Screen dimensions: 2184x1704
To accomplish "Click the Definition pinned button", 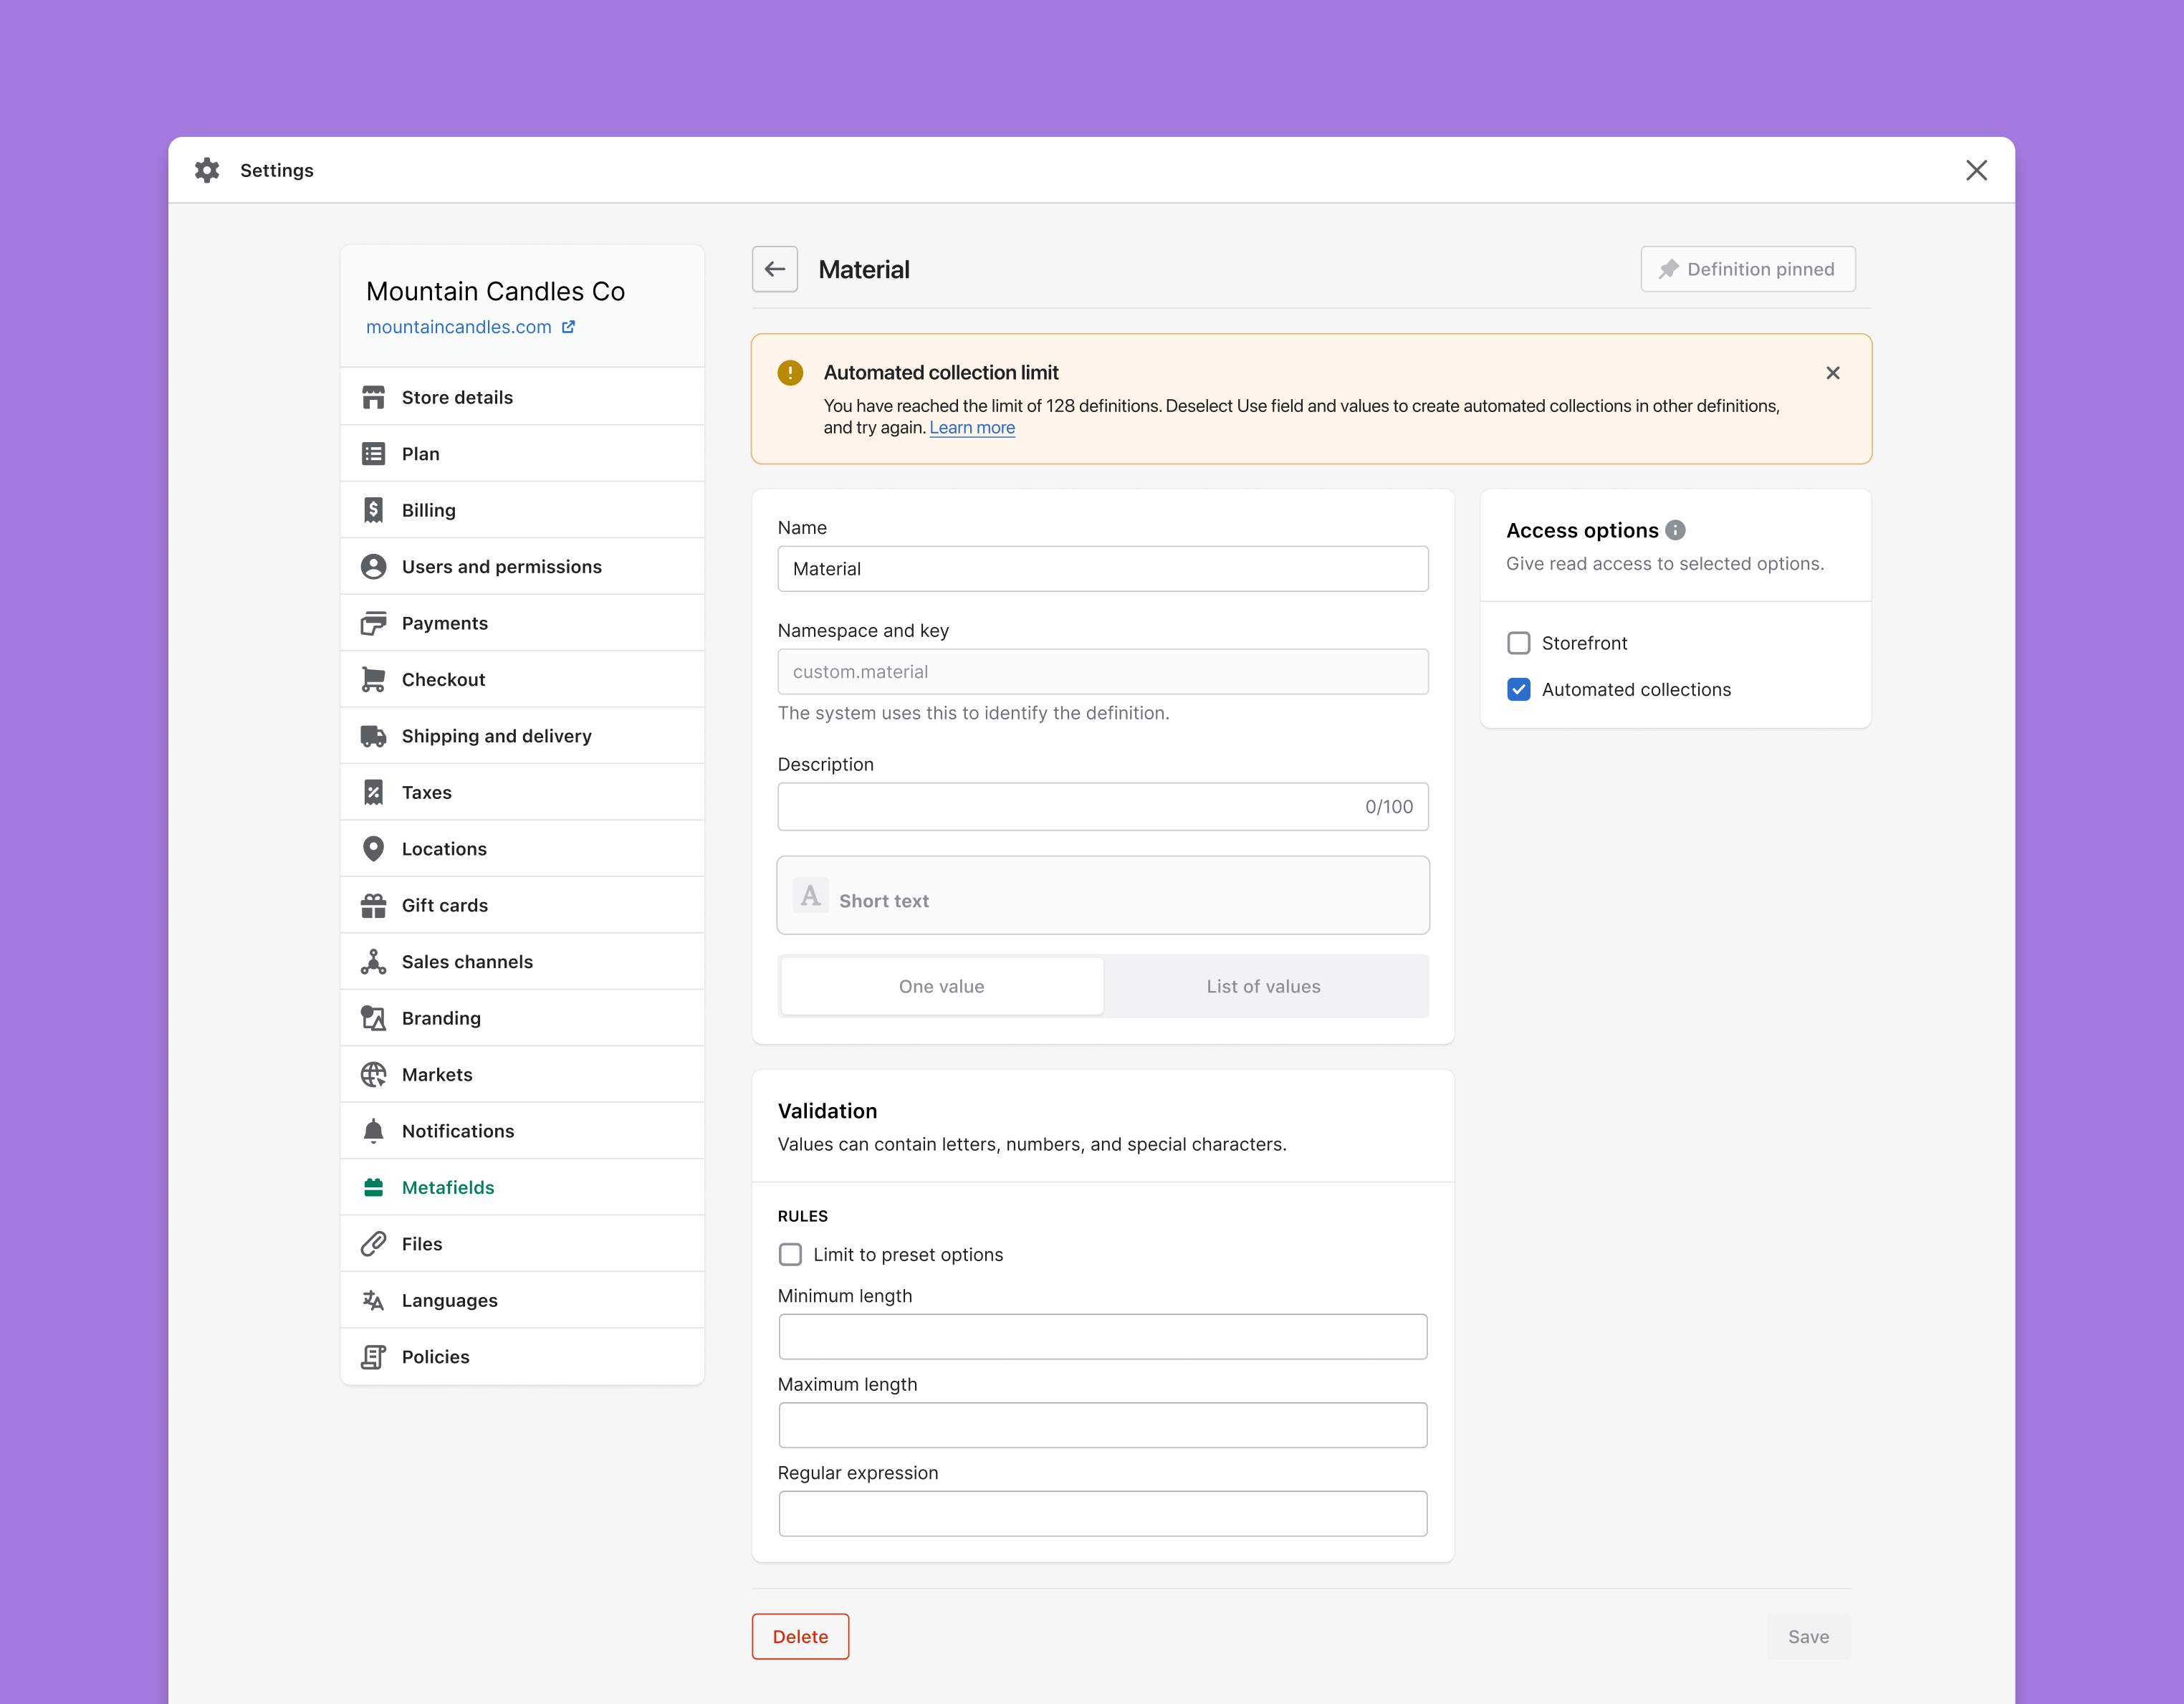I will tap(1748, 269).
